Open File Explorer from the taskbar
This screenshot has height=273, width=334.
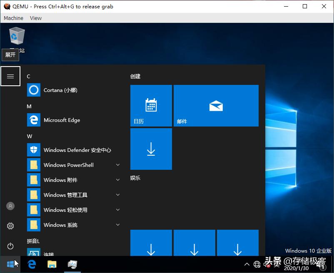click(52, 264)
